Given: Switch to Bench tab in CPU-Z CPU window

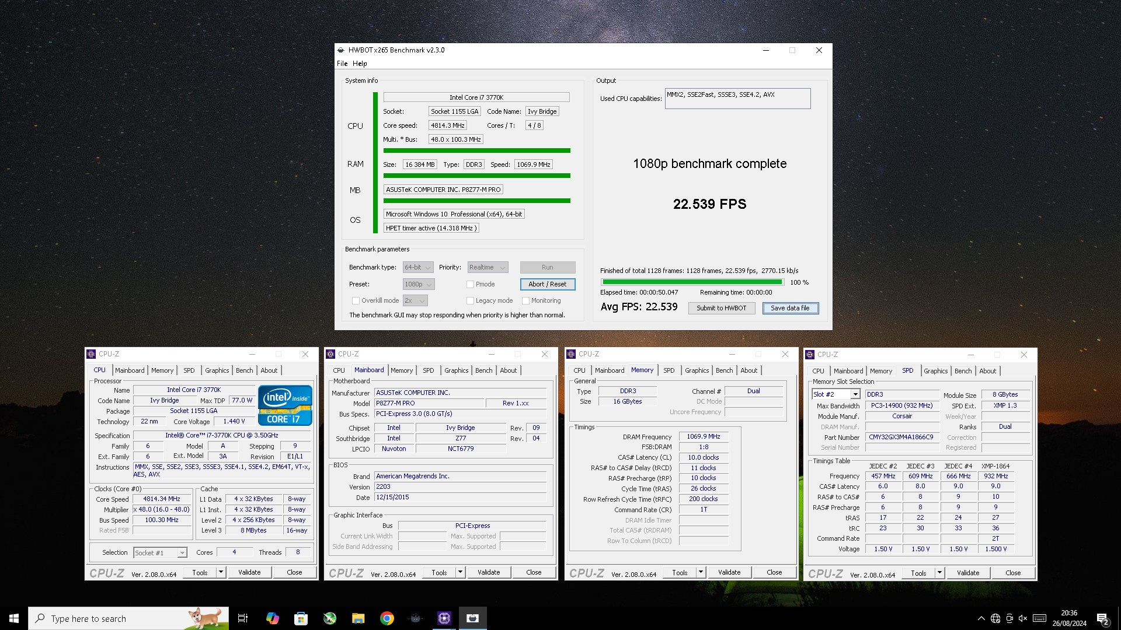Looking at the screenshot, I should point(245,370).
